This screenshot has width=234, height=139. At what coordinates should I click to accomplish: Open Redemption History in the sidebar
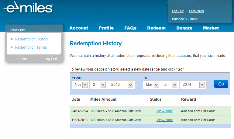click(31, 39)
